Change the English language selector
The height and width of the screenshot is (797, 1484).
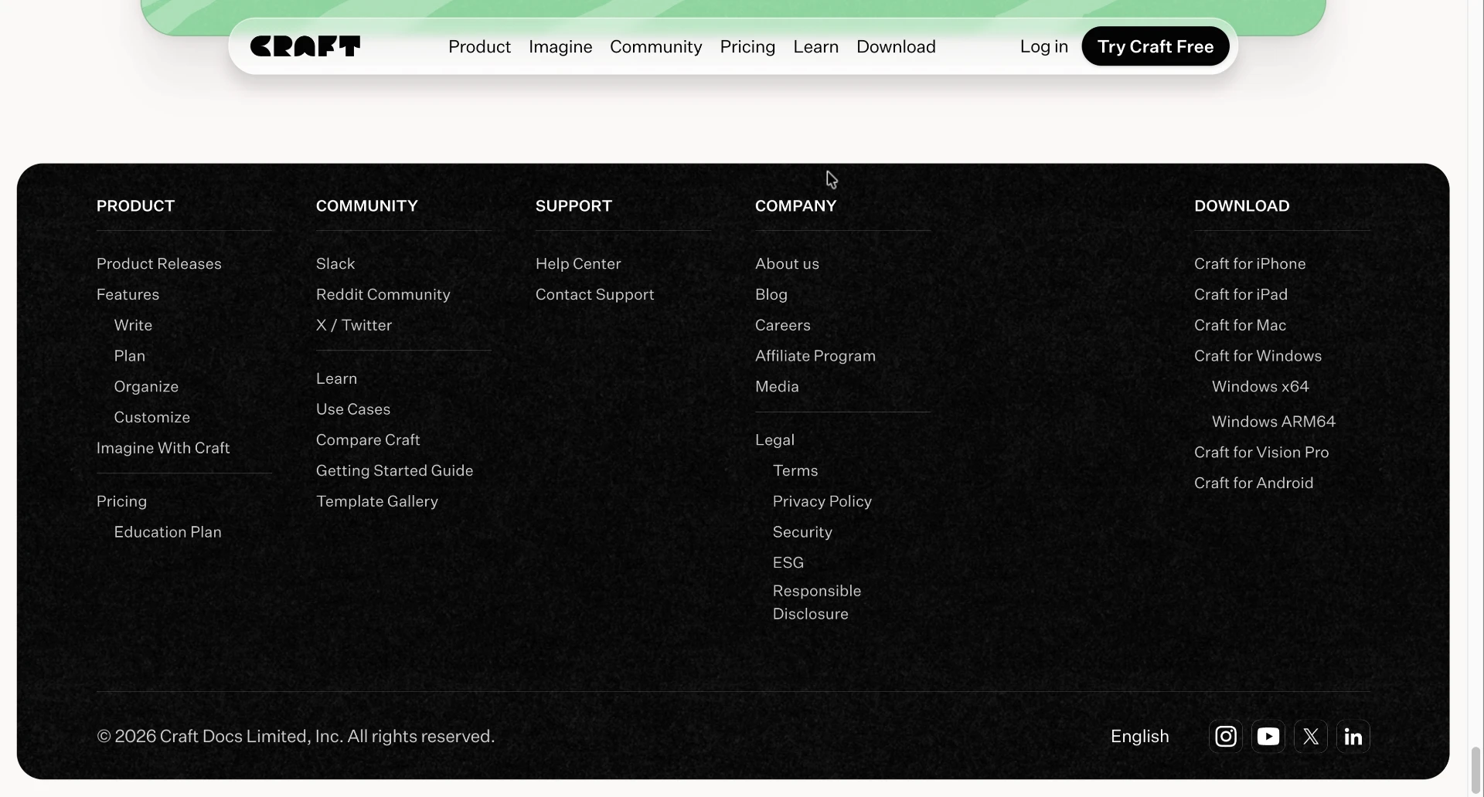point(1139,736)
